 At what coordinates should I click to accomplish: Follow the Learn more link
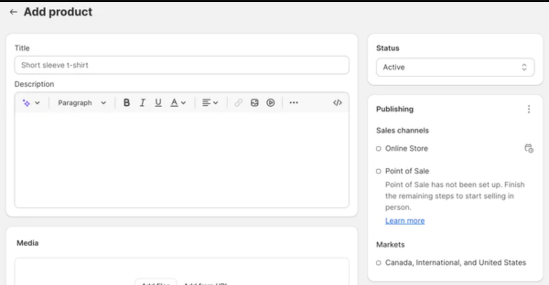pos(405,221)
